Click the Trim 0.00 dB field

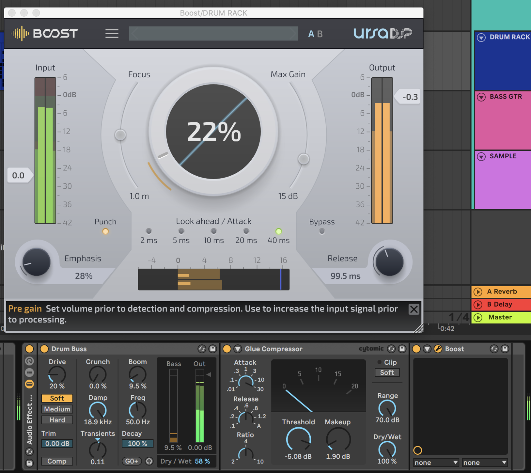coord(57,444)
